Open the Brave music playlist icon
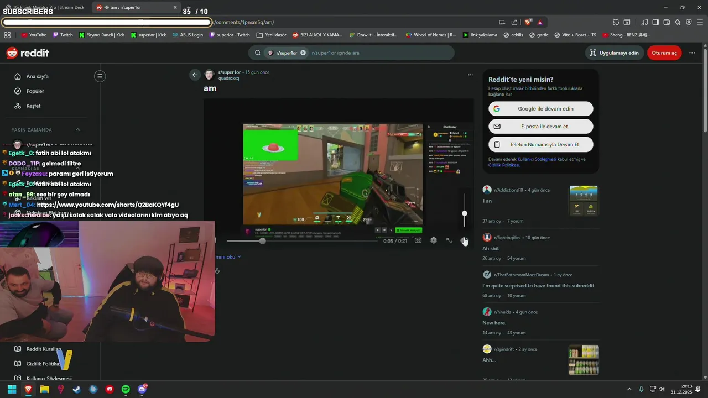The width and height of the screenshot is (708, 398). (x=644, y=22)
